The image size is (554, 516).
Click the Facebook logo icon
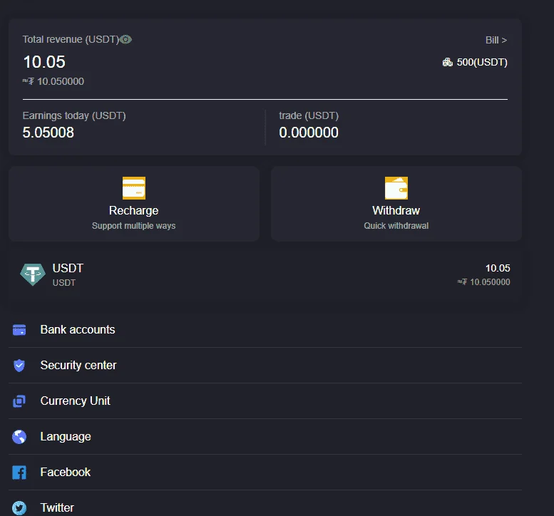coord(19,473)
